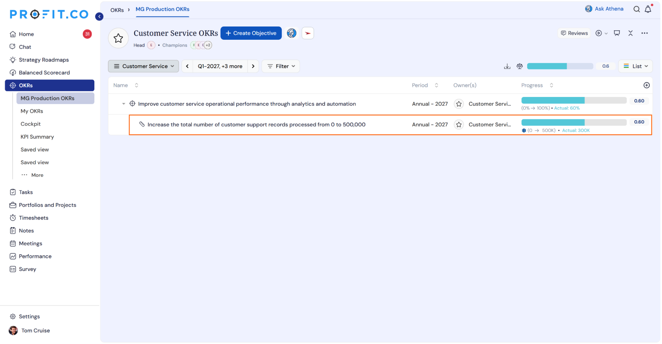This screenshot has width=662, height=344.
Task: Click the collapse arrows icon in the header
Action: 630,33
